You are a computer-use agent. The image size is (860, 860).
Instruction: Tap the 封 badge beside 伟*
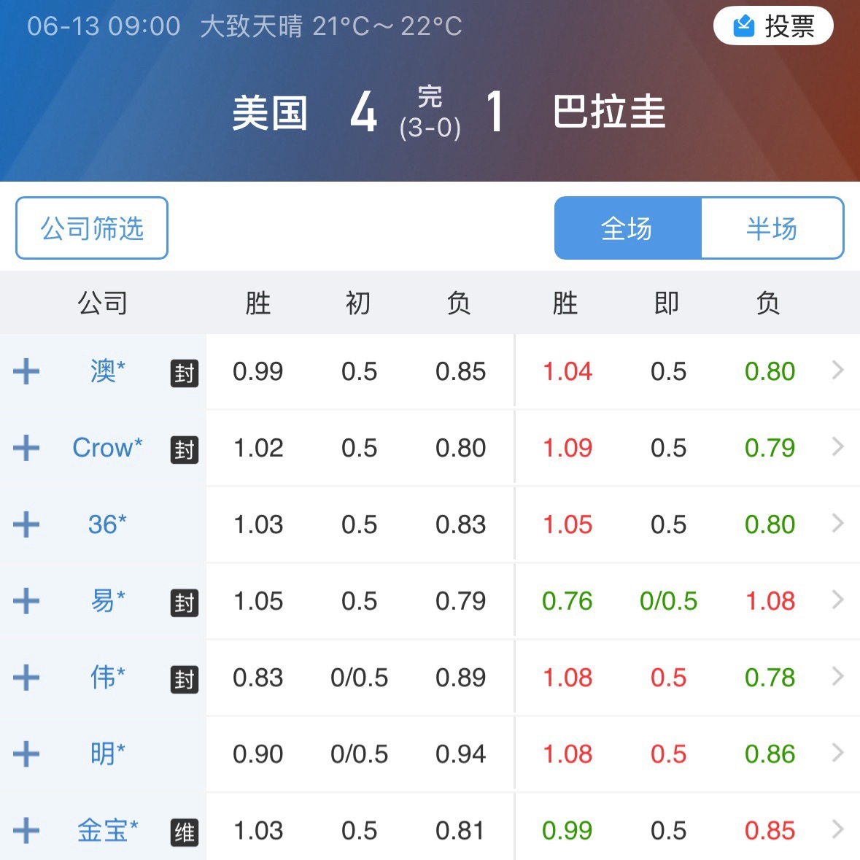click(185, 680)
